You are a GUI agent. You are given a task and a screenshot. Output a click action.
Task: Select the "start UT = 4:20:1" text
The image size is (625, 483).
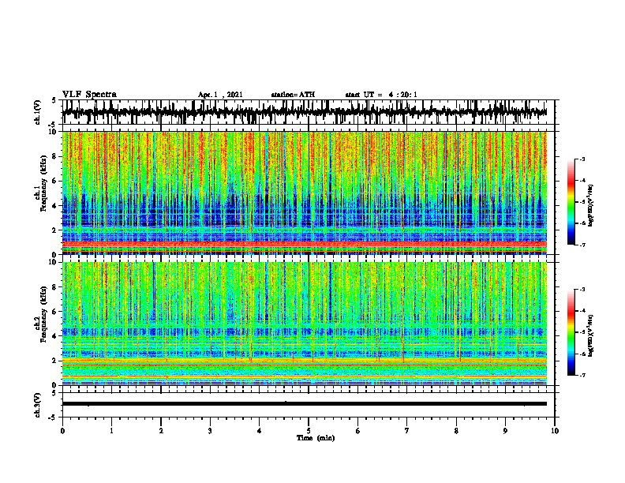[x=381, y=95]
